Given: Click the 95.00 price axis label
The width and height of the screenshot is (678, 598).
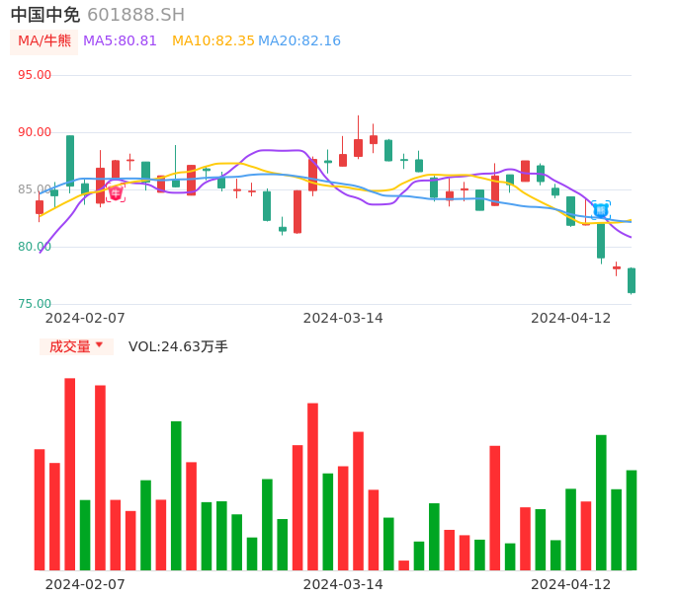Looking at the screenshot, I should pyautogui.click(x=35, y=75).
